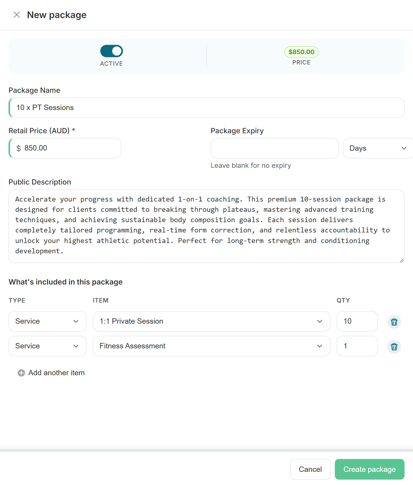
Task: Click the Public Description label
Action: tap(40, 182)
